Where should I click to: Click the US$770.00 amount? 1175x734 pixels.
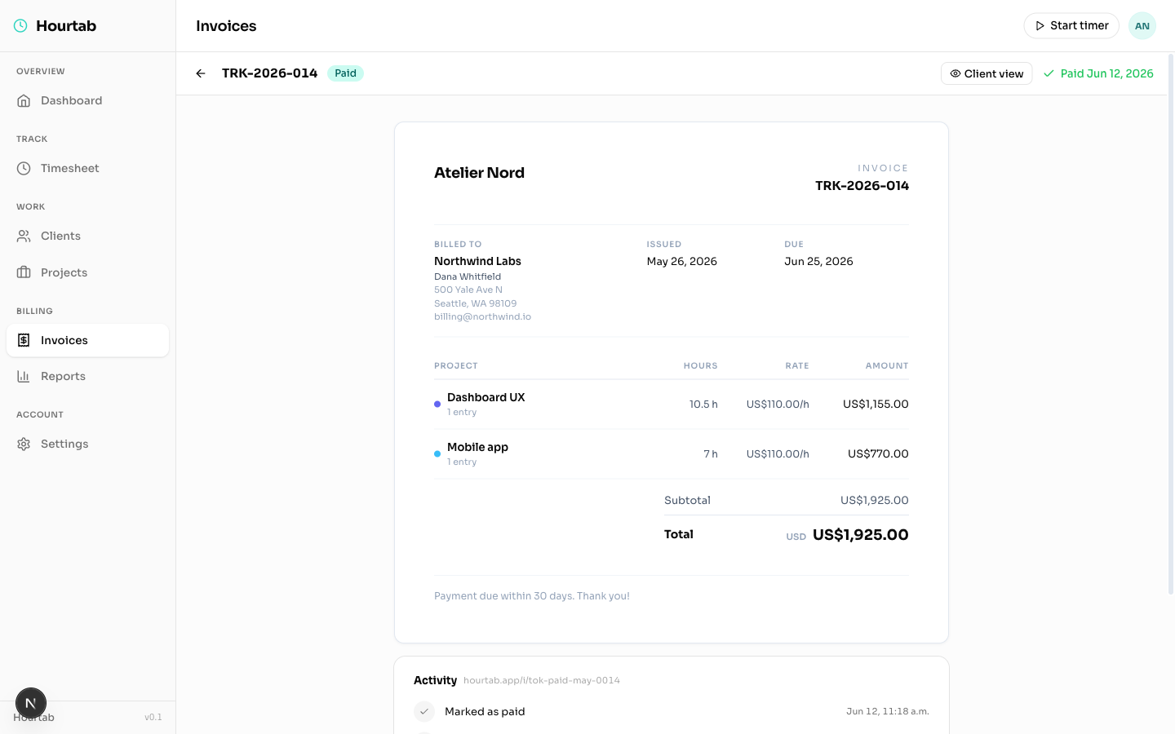[878, 453]
